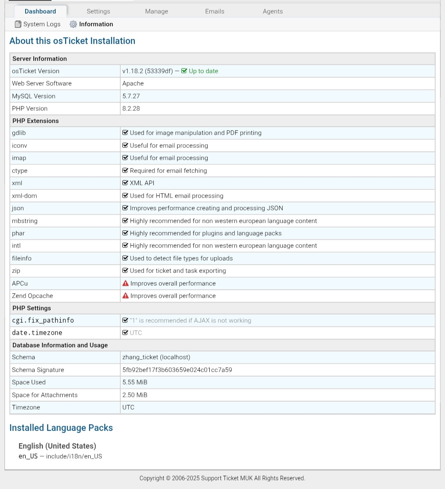
Task: Click the Zend Opcache warning triangle icon
Action: [126, 296]
